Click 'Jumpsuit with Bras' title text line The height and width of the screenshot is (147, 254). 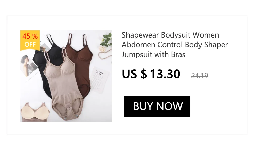pyautogui.click(x=153, y=54)
